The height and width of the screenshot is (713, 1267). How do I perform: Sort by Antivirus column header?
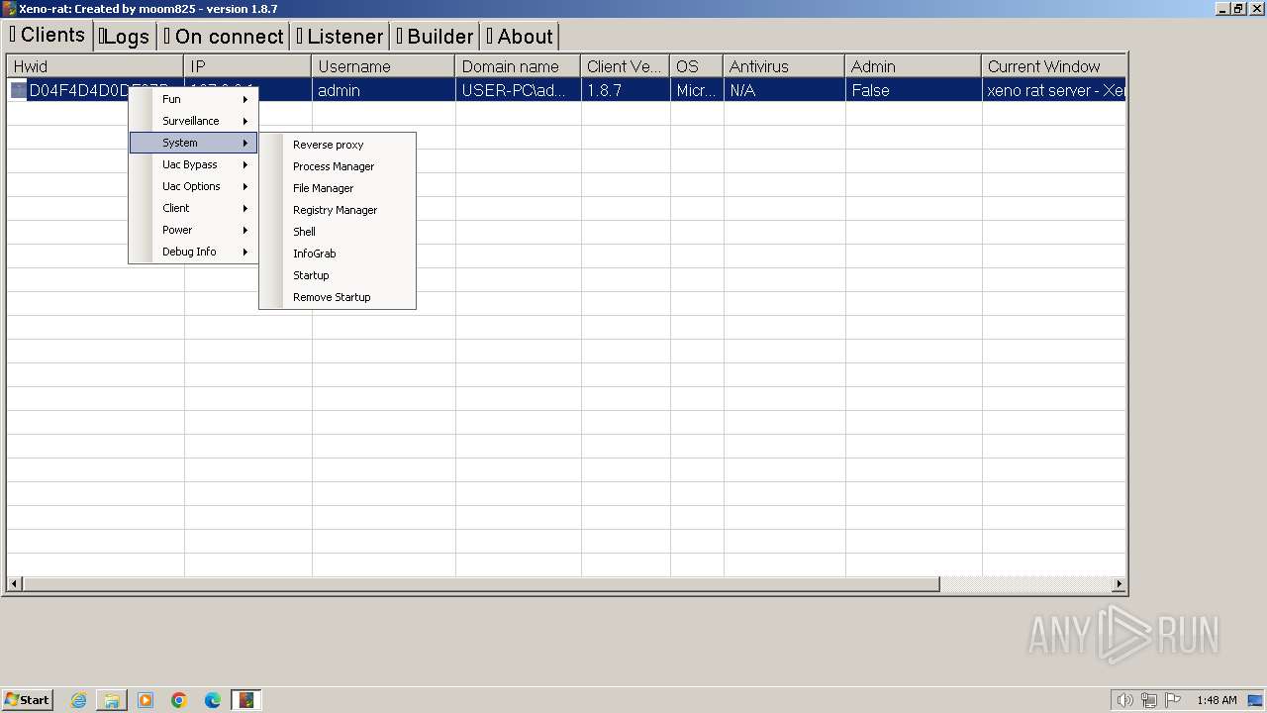(784, 66)
